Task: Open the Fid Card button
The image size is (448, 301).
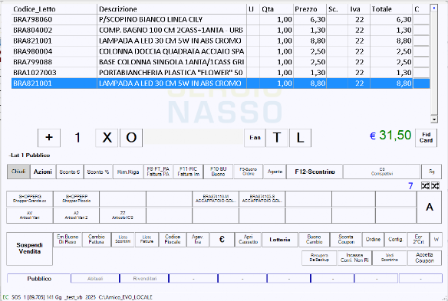Action: coord(426,138)
